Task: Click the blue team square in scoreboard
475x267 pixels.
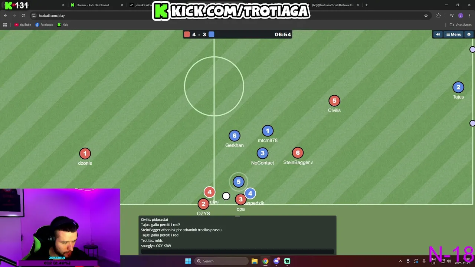Action: pos(211,34)
